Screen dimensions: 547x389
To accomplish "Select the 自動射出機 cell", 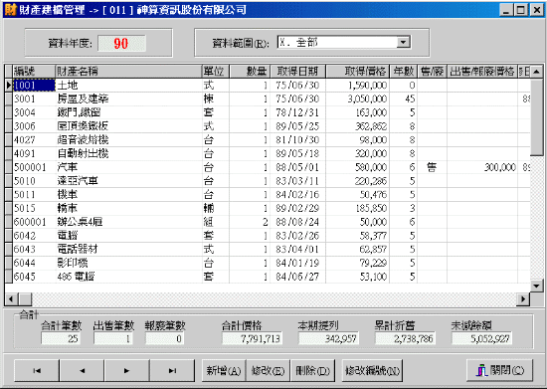I will [128, 153].
